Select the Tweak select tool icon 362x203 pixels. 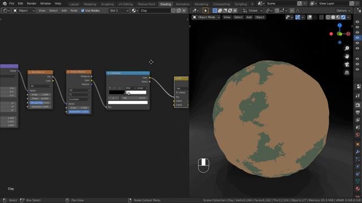205,11
